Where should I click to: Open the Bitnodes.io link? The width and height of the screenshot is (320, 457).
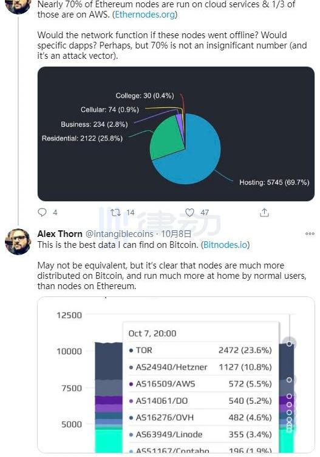[x=225, y=244]
